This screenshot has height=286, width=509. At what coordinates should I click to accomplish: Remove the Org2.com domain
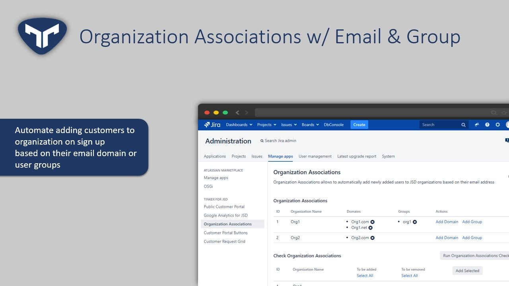point(373,238)
